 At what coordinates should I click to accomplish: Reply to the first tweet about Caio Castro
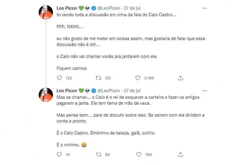(60, 78)
